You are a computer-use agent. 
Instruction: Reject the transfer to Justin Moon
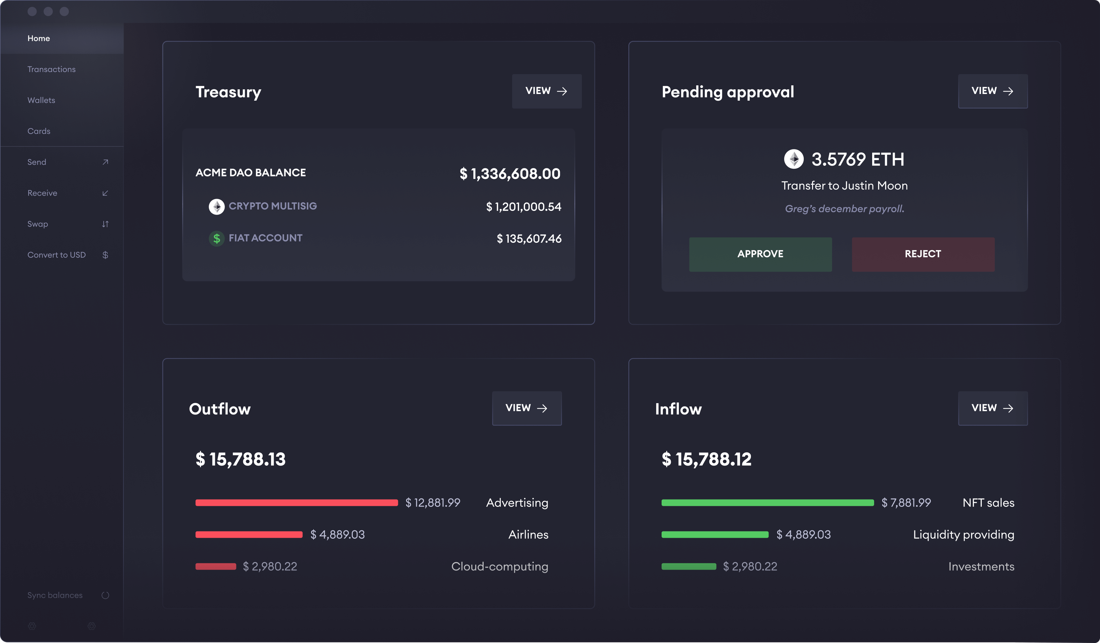pos(923,254)
